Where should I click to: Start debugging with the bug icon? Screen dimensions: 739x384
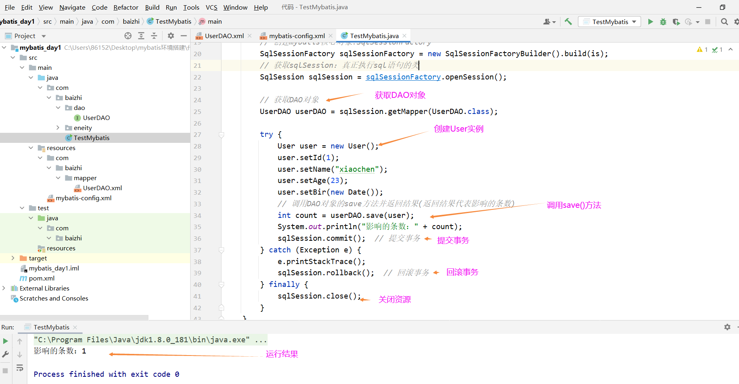click(x=663, y=22)
